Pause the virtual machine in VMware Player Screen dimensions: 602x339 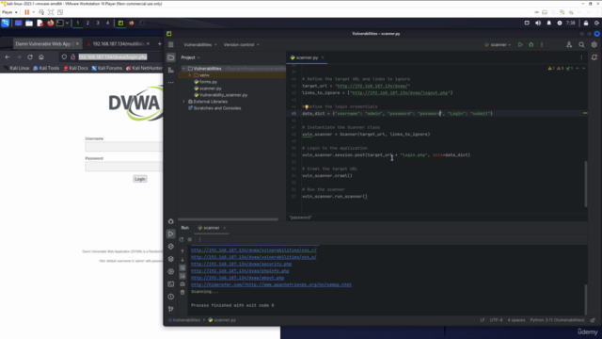[27, 12]
